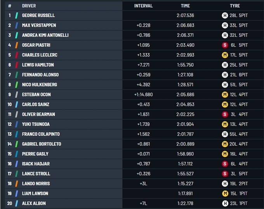Click Liam Lawson's medium tyre icon
Image resolution: width=264 pixels, height=209 pixels.
pyautogui.click(x=224, y=193)
